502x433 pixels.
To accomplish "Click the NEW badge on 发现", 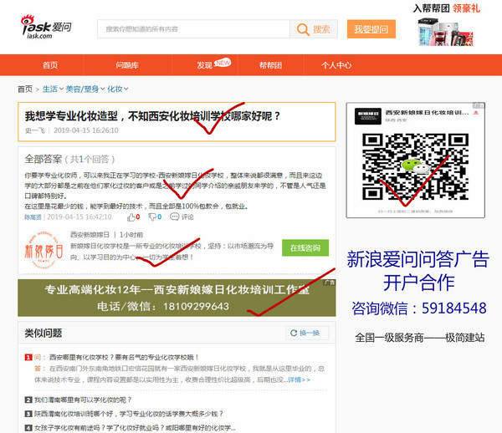I will pyautogui.click(x=223, y=62).
